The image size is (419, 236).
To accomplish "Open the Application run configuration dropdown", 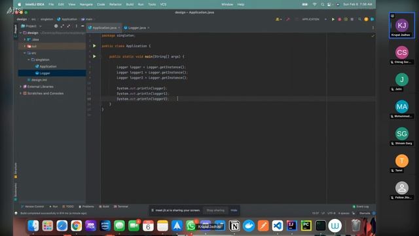I will point(314,19).
